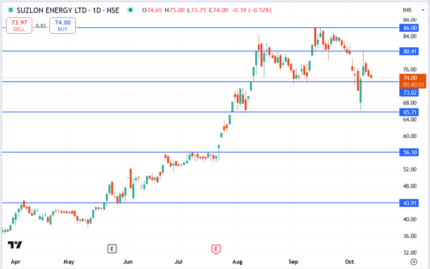The width and height of the screenshot is (430, 269).
Task: Click the 84.00 price axis tick
Action: pos(410,36)
